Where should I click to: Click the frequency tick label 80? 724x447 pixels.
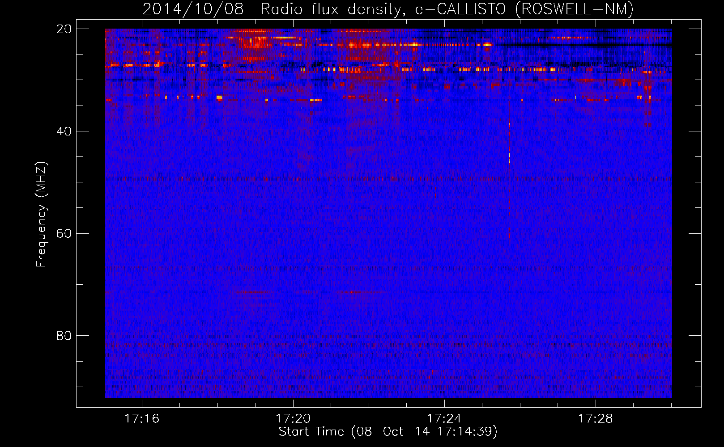(64, 336)
